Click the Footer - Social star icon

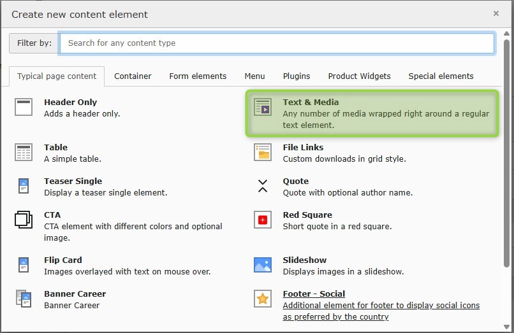263,299
